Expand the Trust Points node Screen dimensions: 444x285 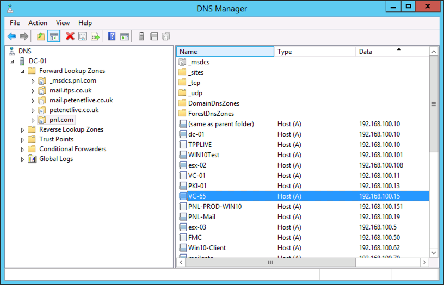click(x=22, y=140)
